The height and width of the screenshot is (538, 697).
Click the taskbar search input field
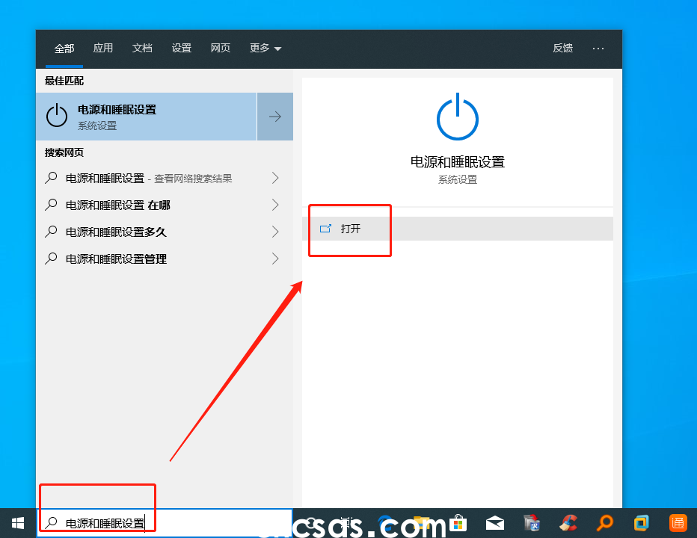pyautogui.click(x=165, y=523)
